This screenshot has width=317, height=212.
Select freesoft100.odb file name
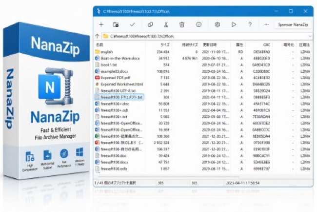pos(114,169)
